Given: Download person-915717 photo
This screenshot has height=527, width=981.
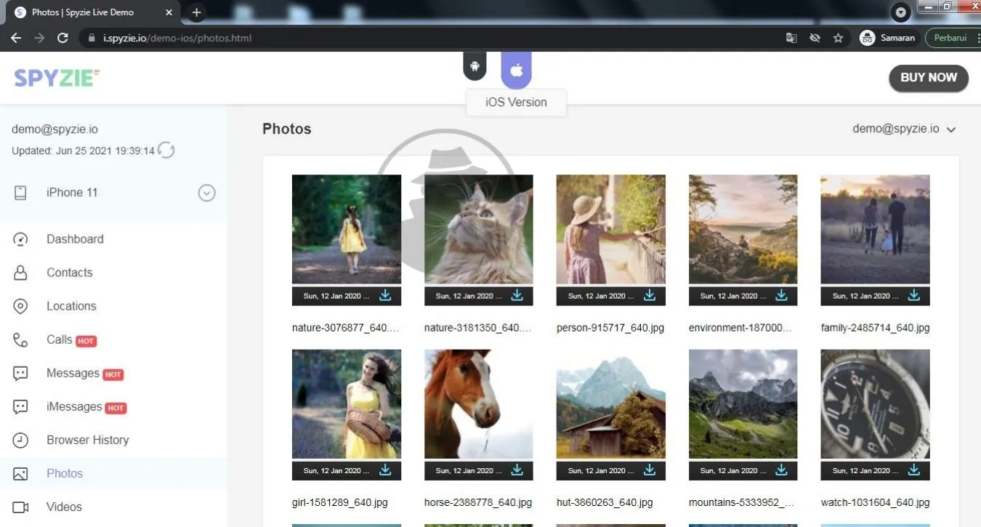Looking at the screenshot, I should (650, 295).
